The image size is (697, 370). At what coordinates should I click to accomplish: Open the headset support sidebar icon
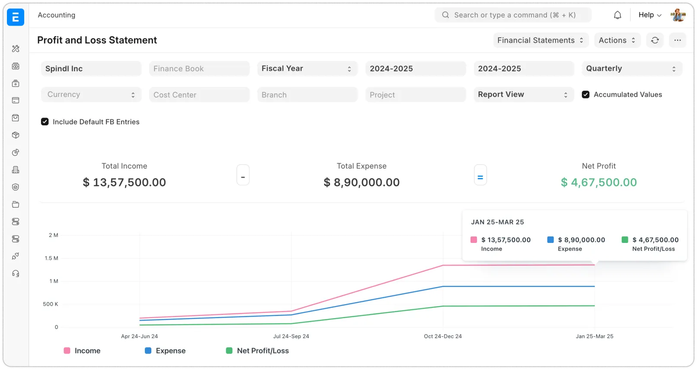tap(16, 274)
